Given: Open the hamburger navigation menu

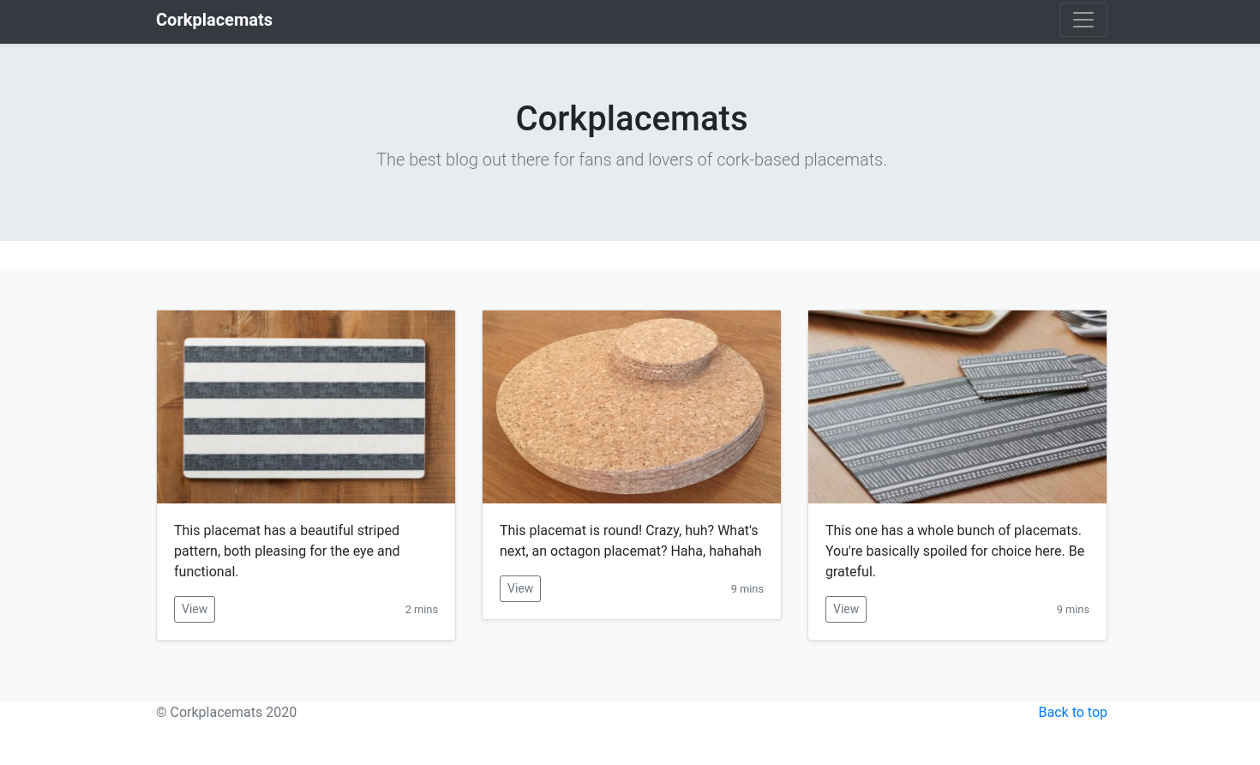Looking at the screenshot, I should point(1083,20).
